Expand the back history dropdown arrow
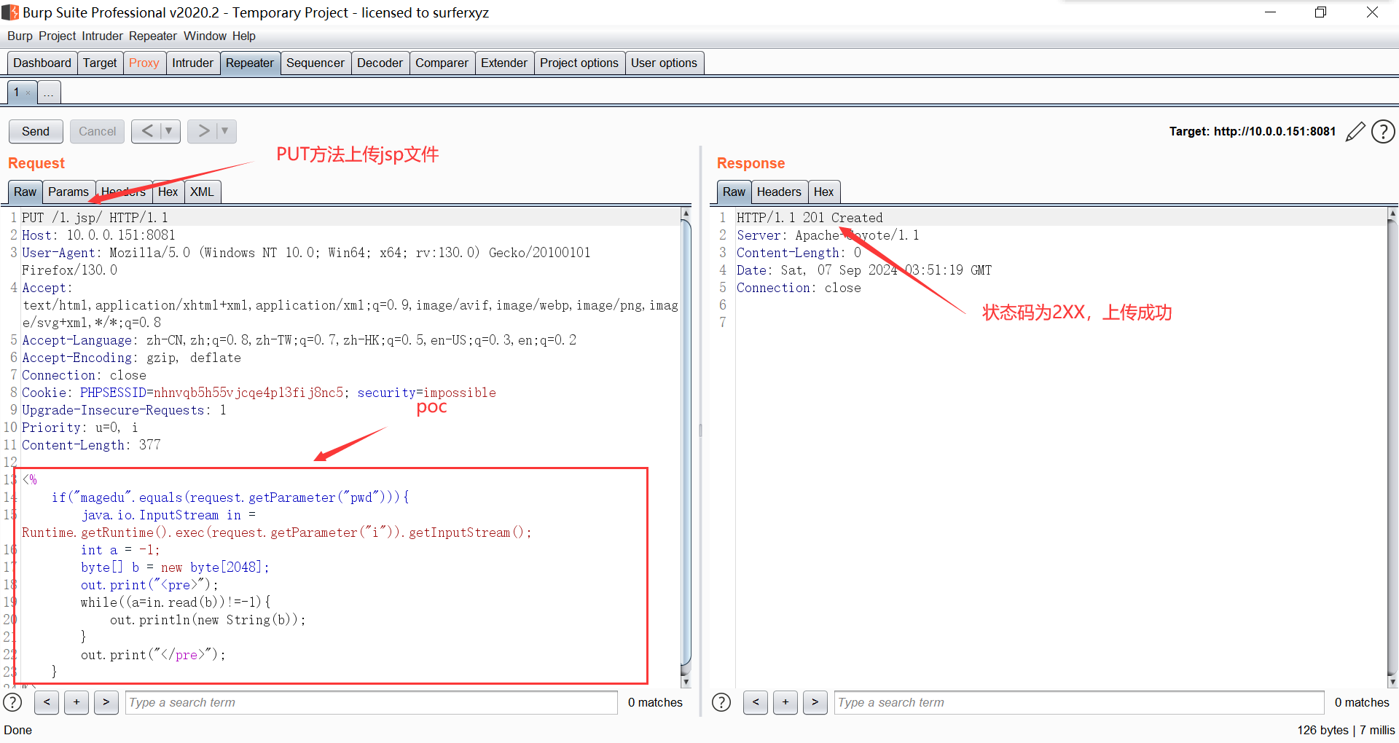This screenshot has height=743, width=1399. [x=170, y=131]
